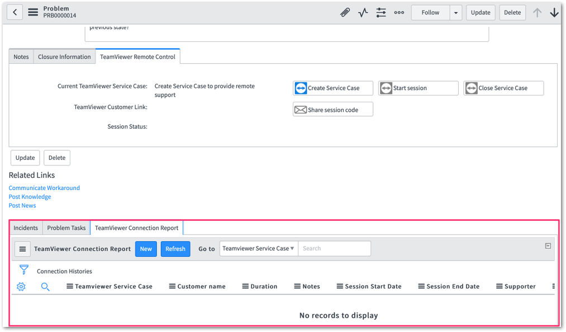Screen dimensions: 566x332
Task: Click the back arrow in header
Action: coord(15,12)
